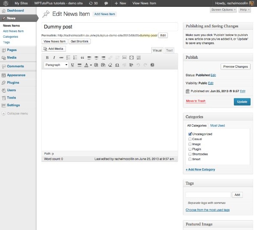The image size is (257, 230).
Task: Open Settings in the sidebar
Action: [13, 105]
